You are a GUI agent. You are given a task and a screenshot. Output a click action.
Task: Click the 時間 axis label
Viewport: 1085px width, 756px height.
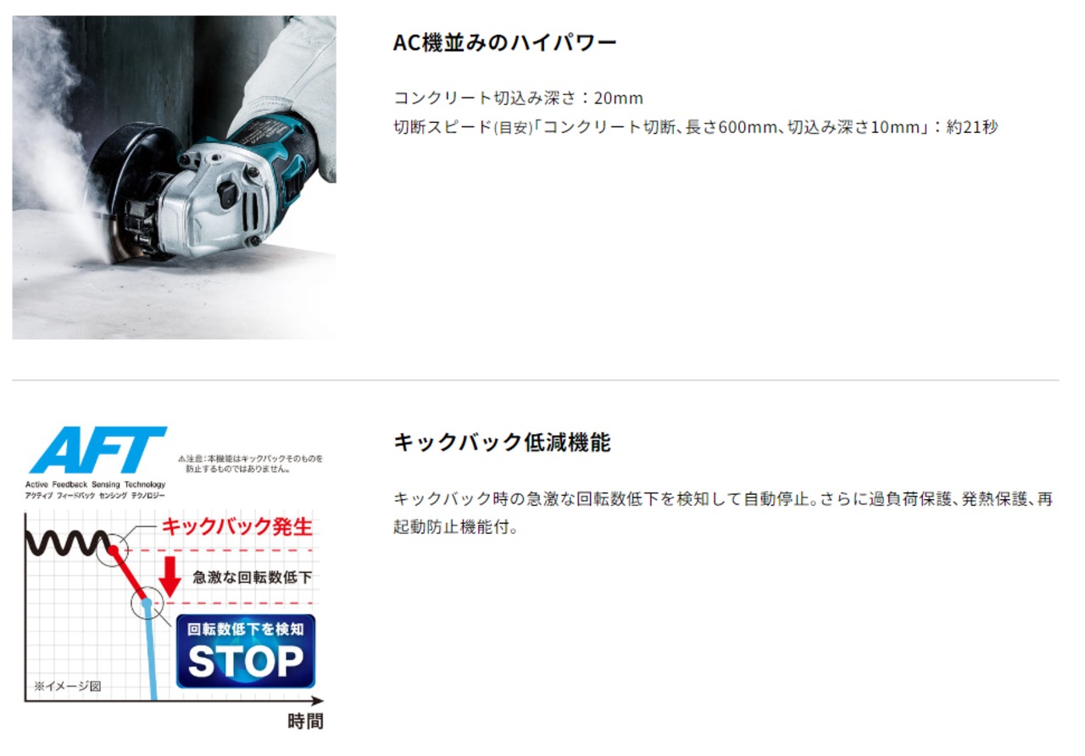coord(305,721)
